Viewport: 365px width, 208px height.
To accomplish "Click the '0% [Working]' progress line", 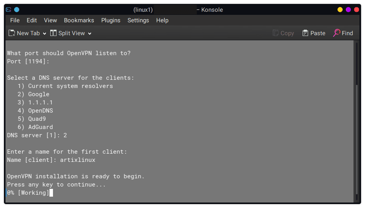I will pyautogui.click(x=28, y=193).
